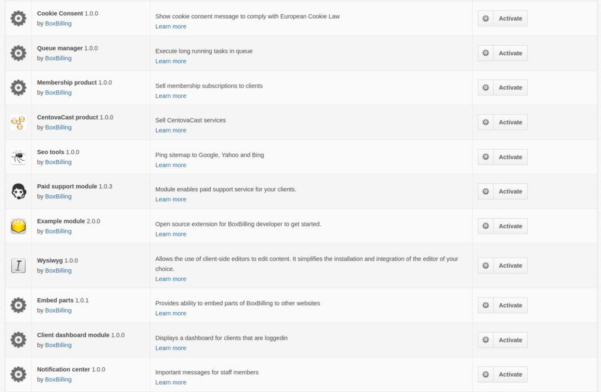Image resolution: width=601 pixels, height=392 pixels.
Task: Open settings cog beside Membership product Activate
Action: (485, 87)
